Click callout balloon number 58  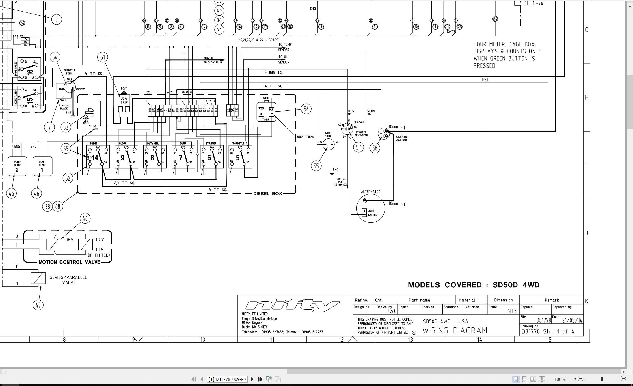375,148
